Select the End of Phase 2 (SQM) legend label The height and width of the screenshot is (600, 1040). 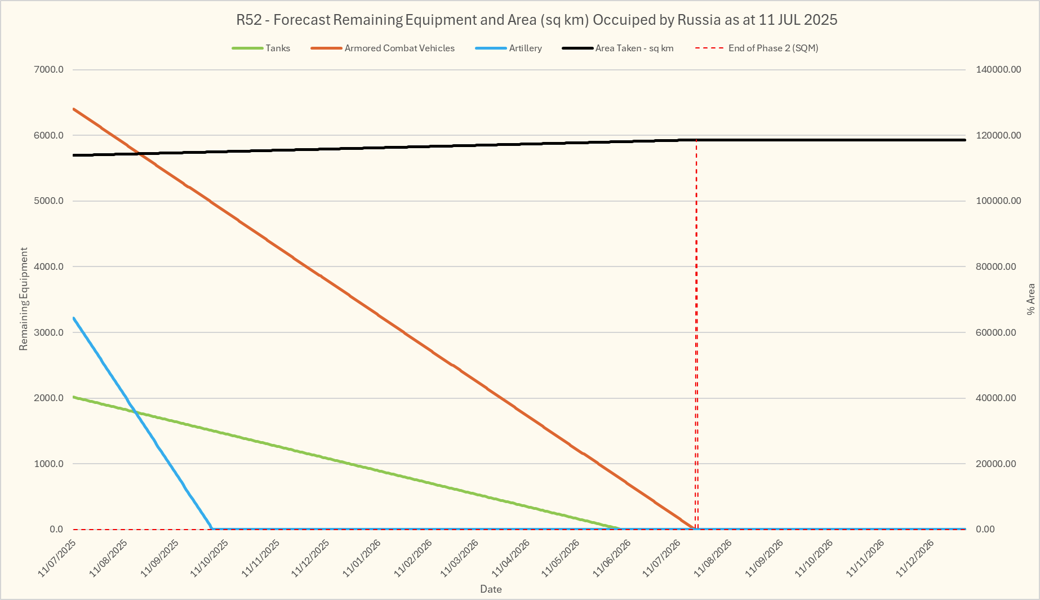click(773, 48)
